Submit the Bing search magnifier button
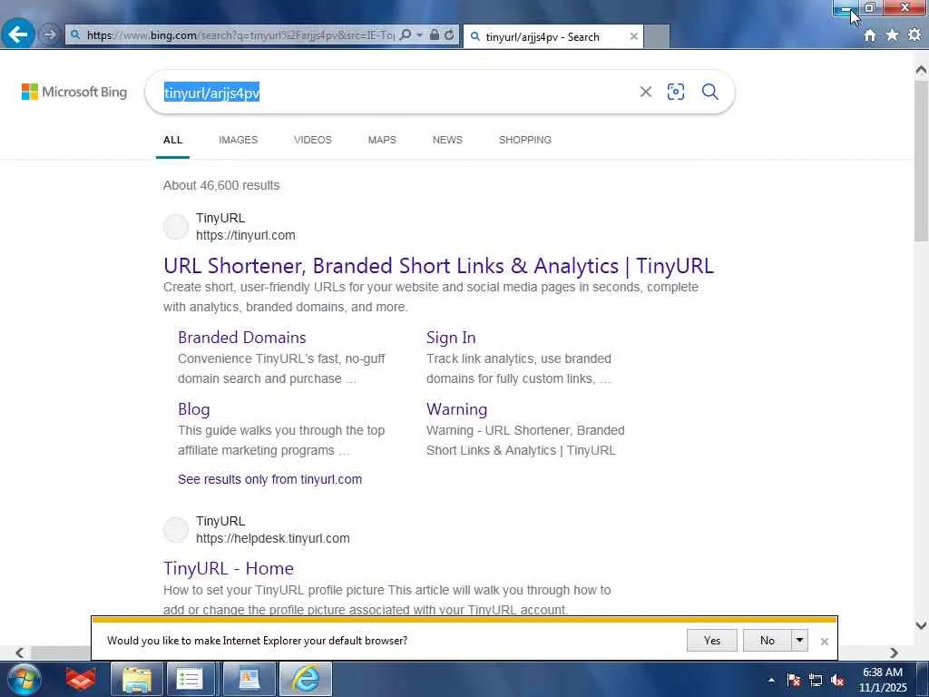 tap(709, 92)
